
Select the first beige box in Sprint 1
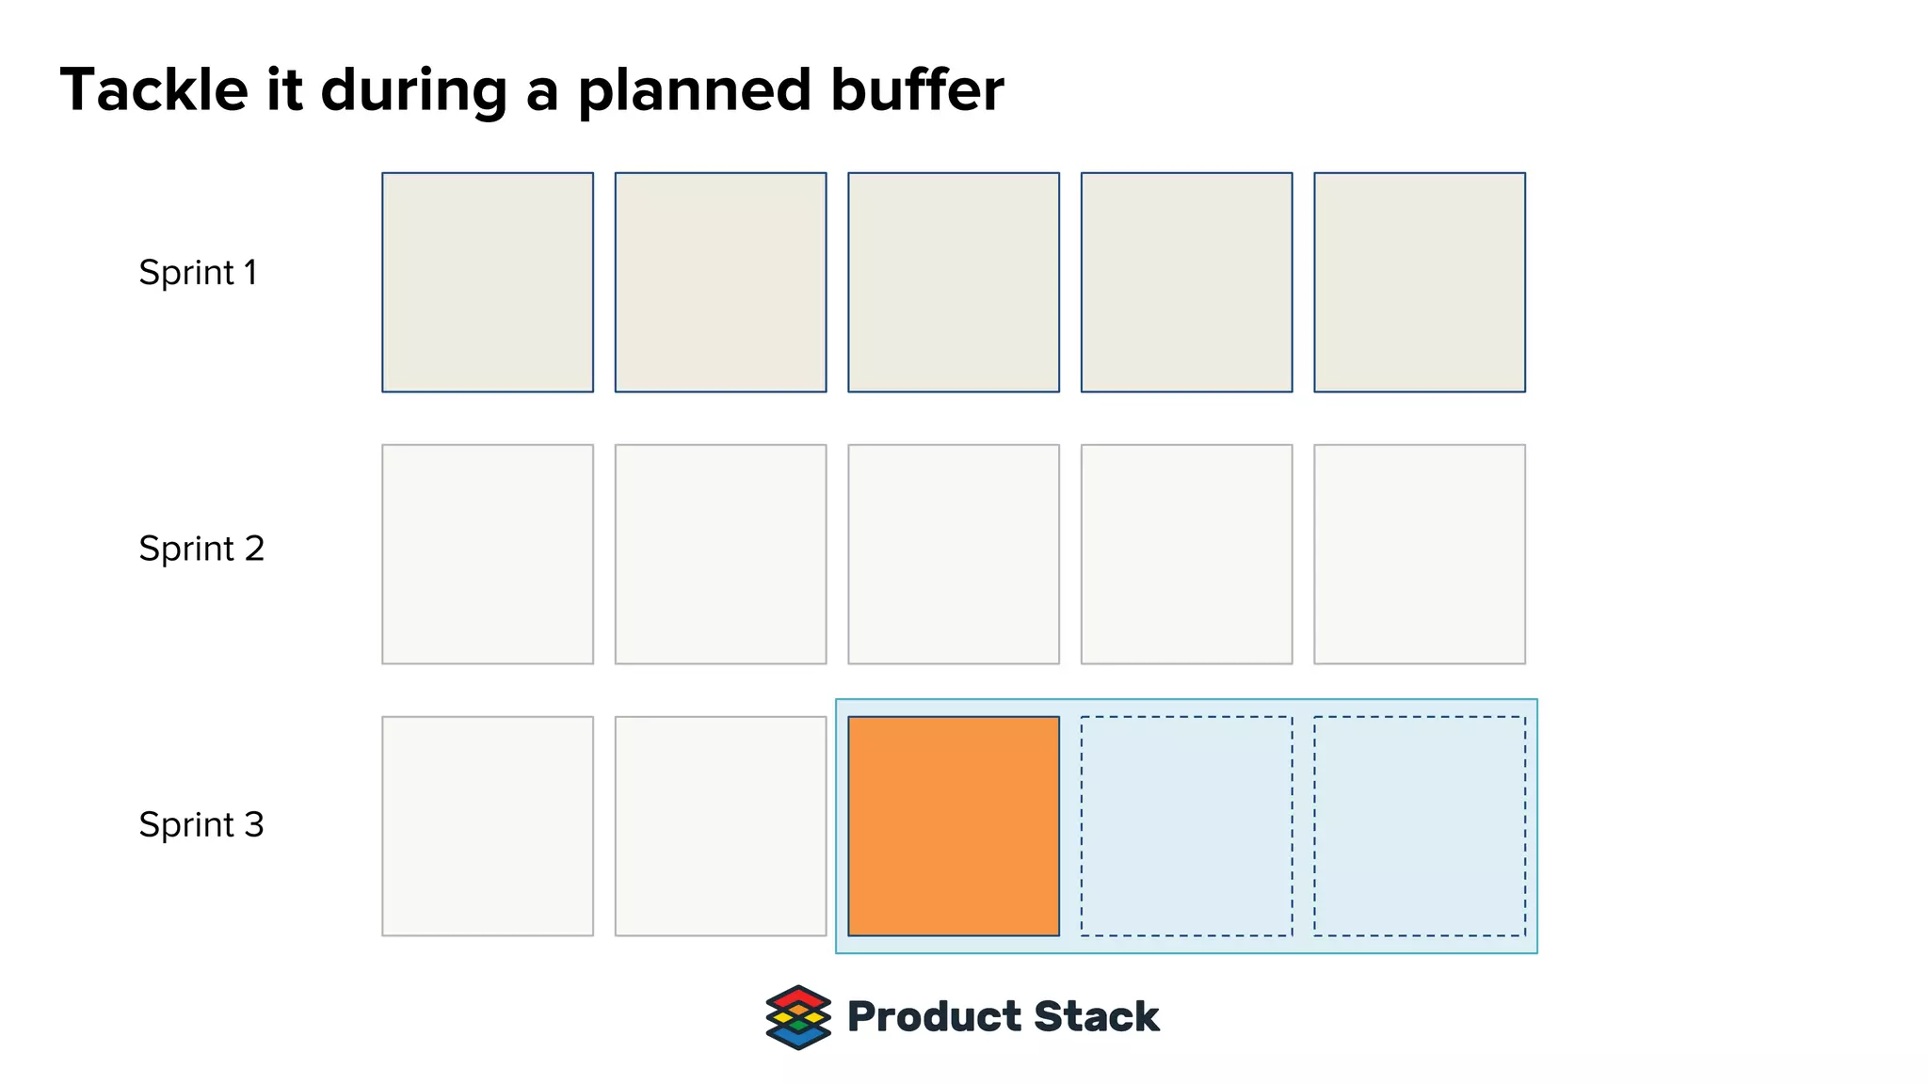488,282
